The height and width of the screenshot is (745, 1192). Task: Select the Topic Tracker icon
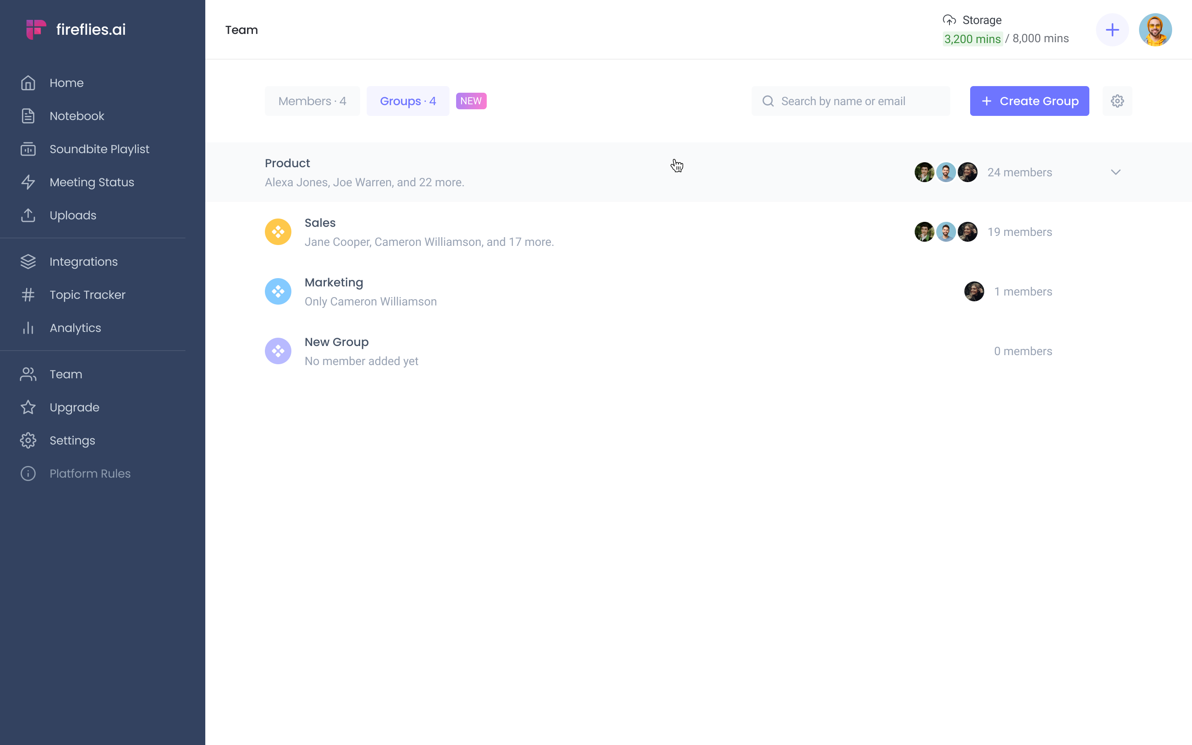pyautogui.click(x=28, y=294)
